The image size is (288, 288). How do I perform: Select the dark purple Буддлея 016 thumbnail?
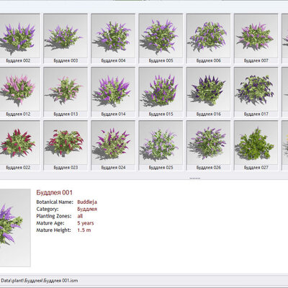(x=208, y=92)
